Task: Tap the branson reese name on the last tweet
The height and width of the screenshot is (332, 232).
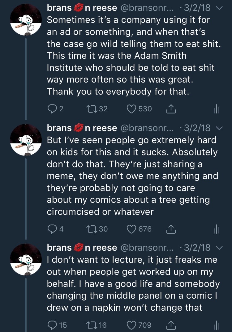Action: click(82, 248)
